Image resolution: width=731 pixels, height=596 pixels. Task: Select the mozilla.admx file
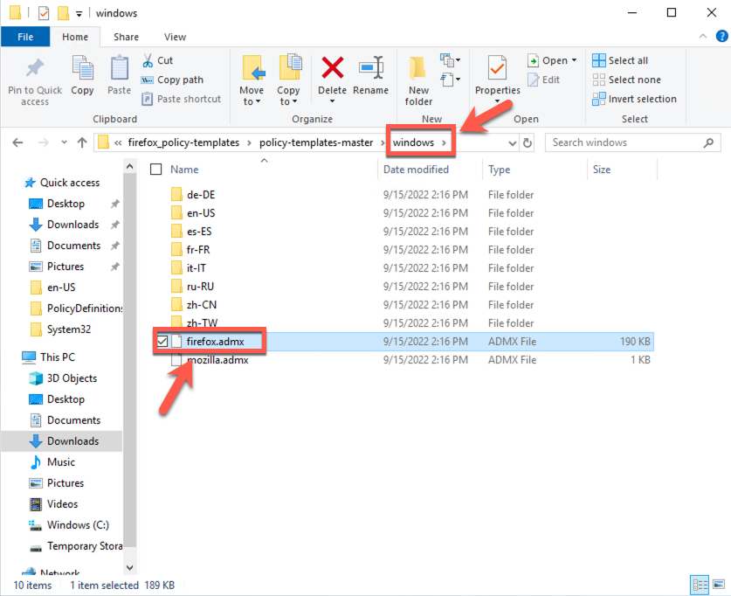click(x=217, y=360)
